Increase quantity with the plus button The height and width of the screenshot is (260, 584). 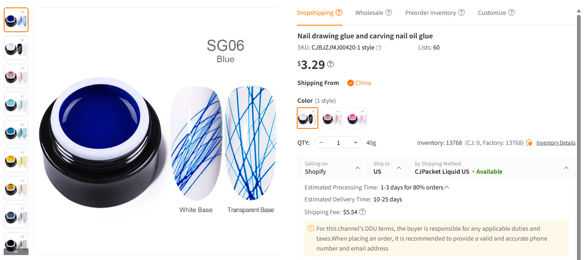coord(355,143)
